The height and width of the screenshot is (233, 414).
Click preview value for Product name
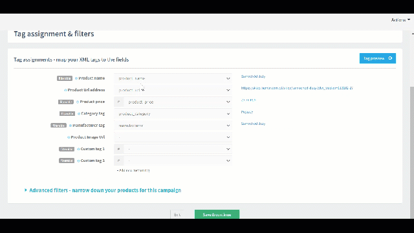pos(253,76)
